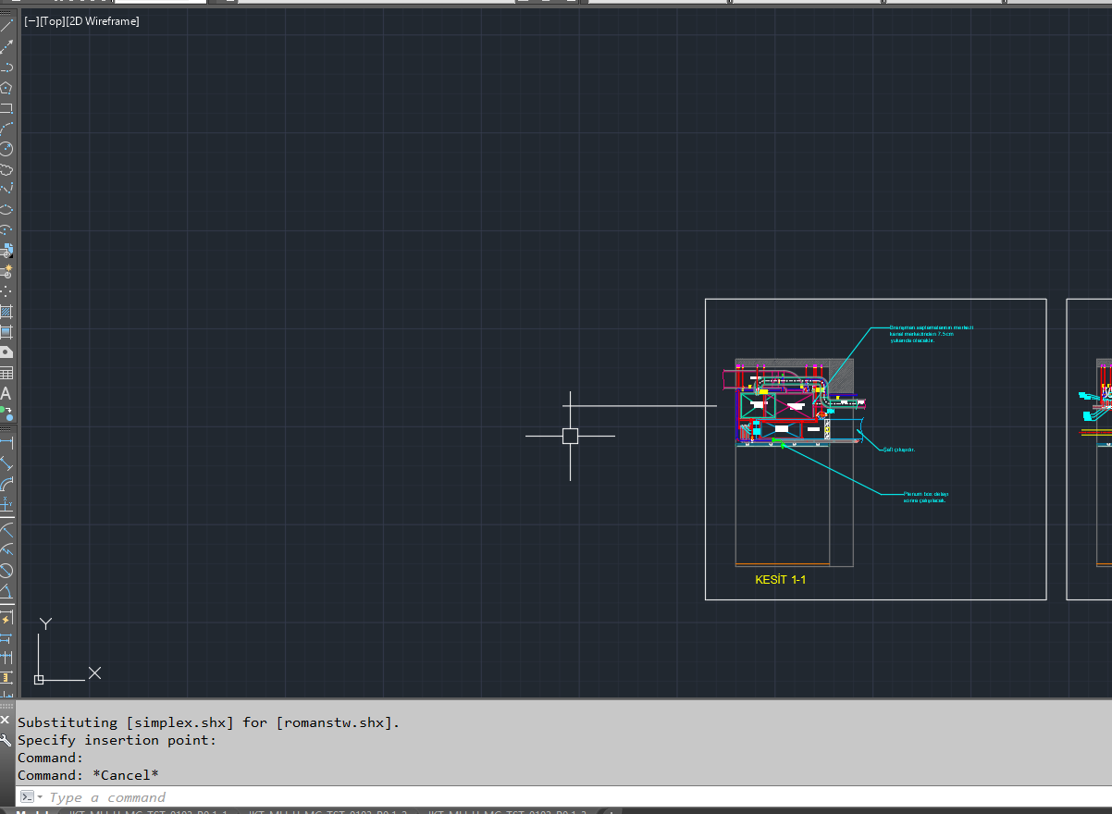
Task: Select the Jogged dimension tool
Action: [6, 550]
